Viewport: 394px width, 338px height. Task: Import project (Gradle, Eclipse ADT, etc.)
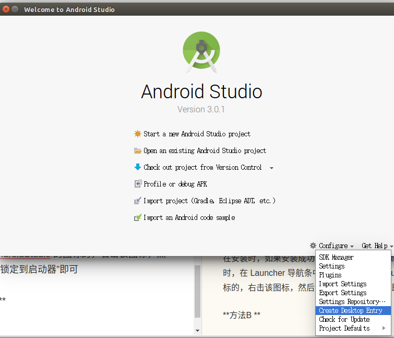coord(209,201)
